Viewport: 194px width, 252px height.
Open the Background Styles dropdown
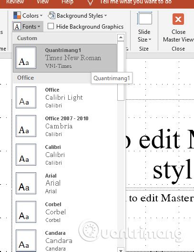coord(78,16)
